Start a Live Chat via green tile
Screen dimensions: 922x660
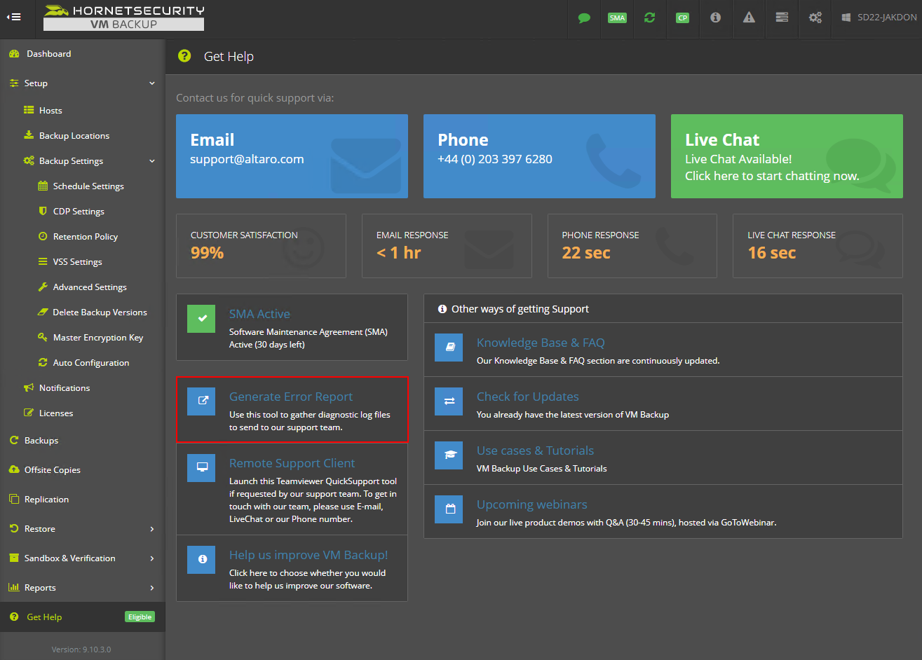pyautogui.click(x=787, y=156)
